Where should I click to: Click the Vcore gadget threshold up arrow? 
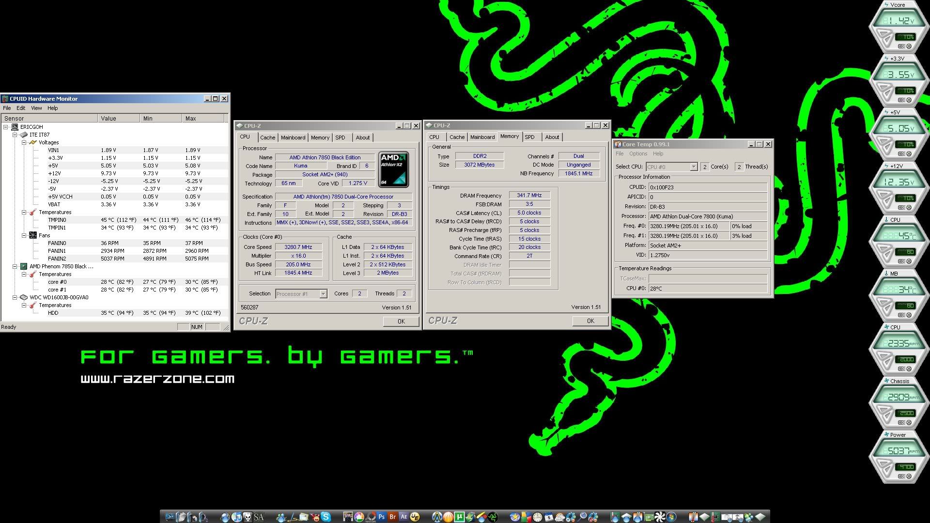pyautogui.click(x=883, y=33)
